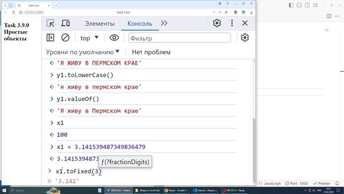Open VS Code editor more actions menu
Screen dimensions: 344x194
[337, 16]
